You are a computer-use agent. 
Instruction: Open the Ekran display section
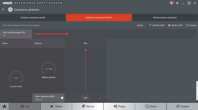pos(151,106)
